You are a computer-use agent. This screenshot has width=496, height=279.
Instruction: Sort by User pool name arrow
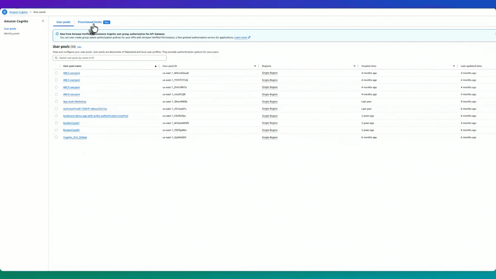click(x=156, y=66)
